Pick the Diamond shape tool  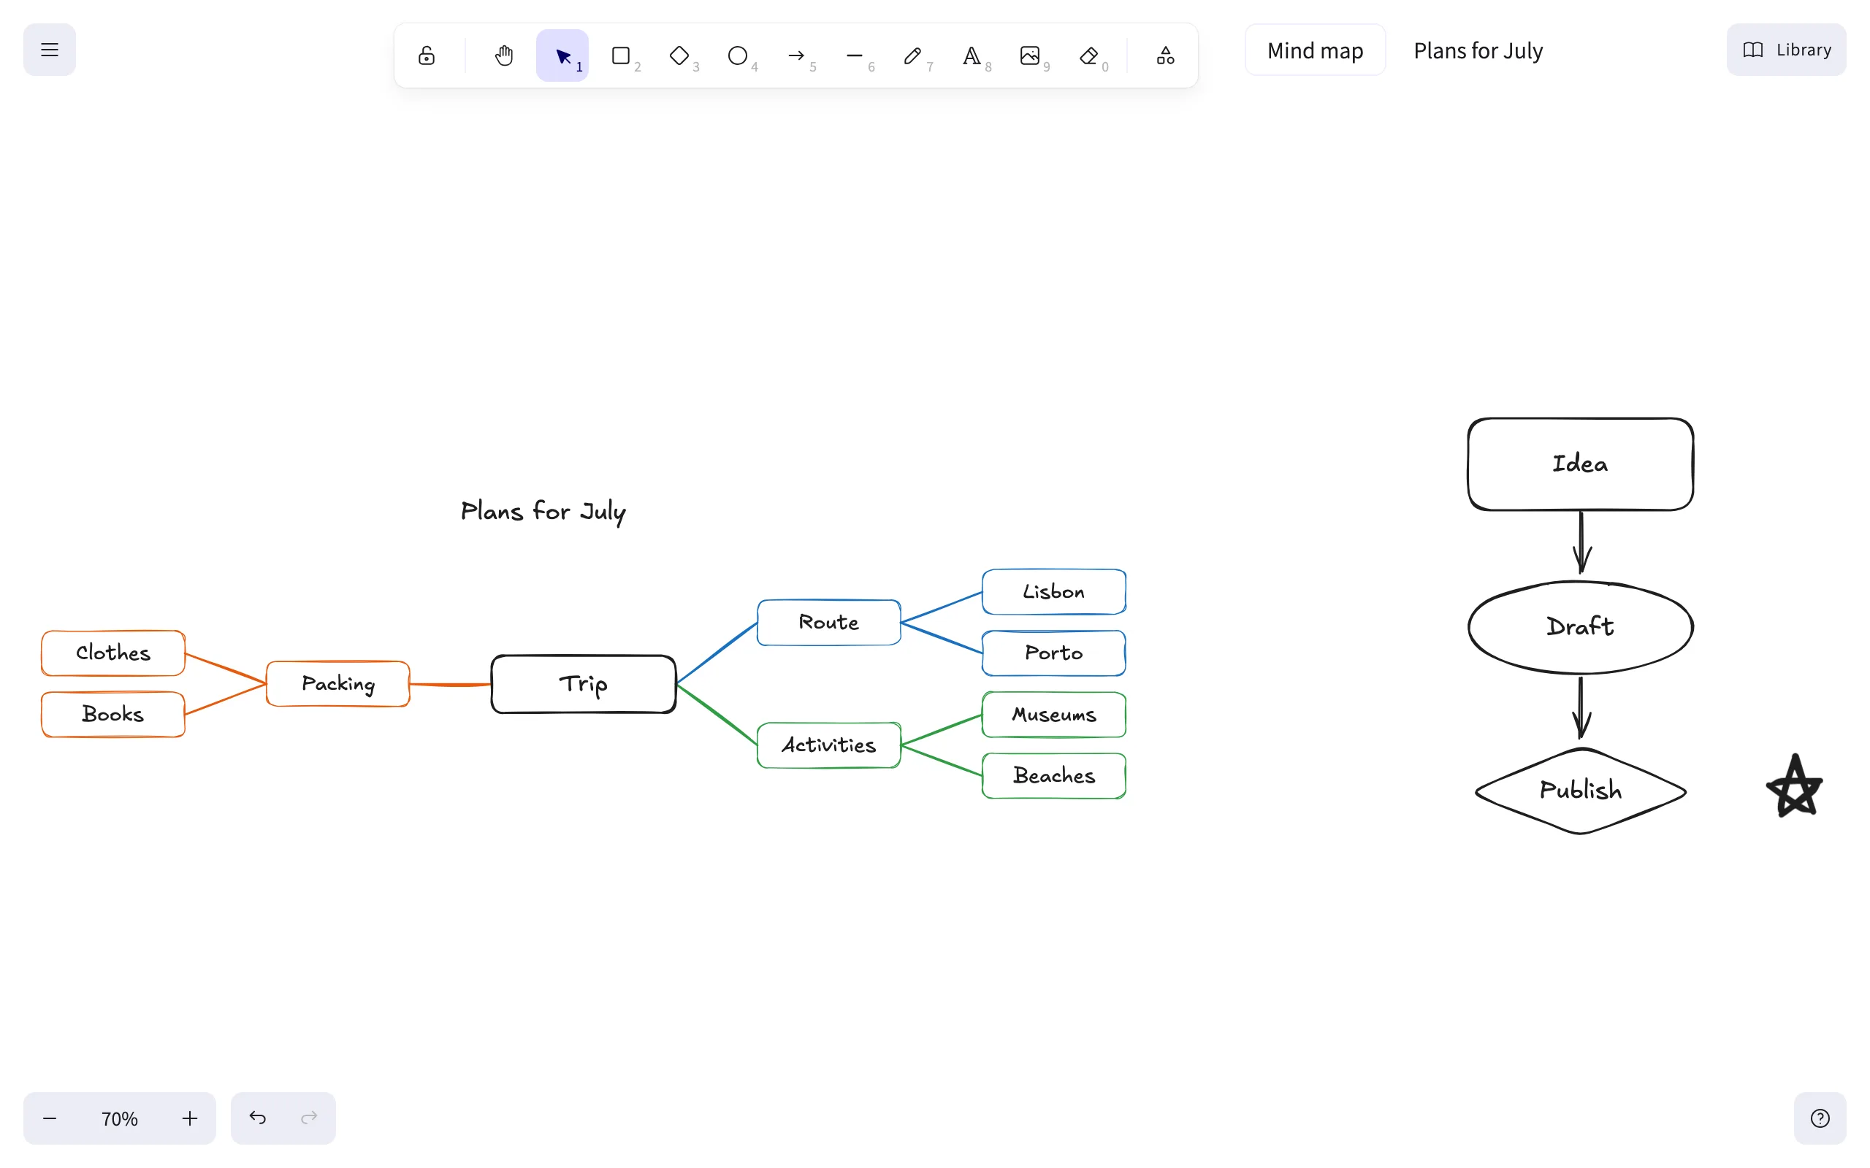(679, 55)
